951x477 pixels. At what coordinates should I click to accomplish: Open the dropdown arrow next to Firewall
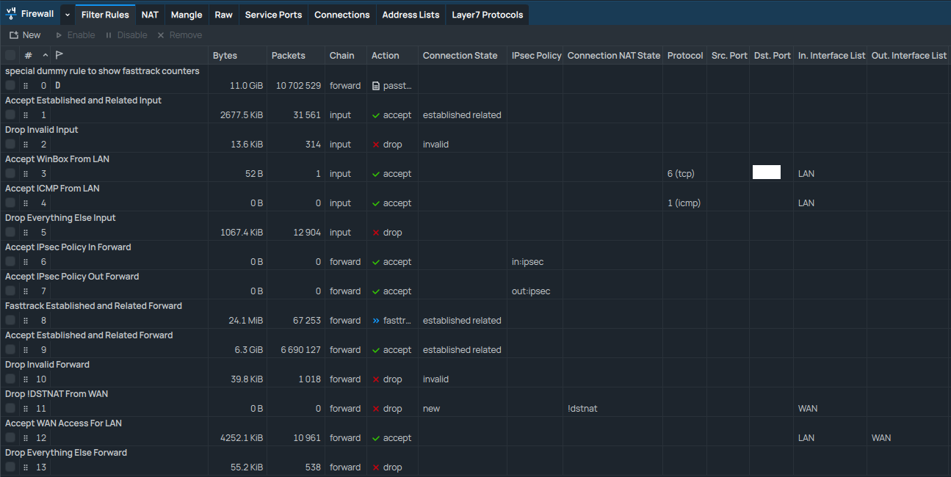click(x=67, y=15)
